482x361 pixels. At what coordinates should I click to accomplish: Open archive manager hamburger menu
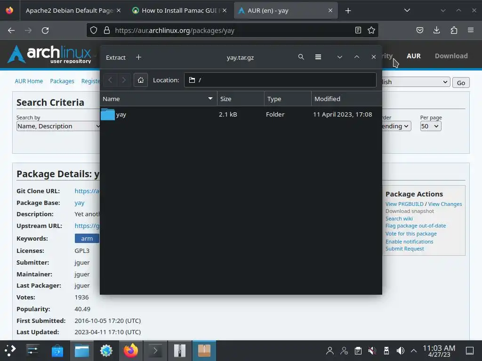click(318, 57)
